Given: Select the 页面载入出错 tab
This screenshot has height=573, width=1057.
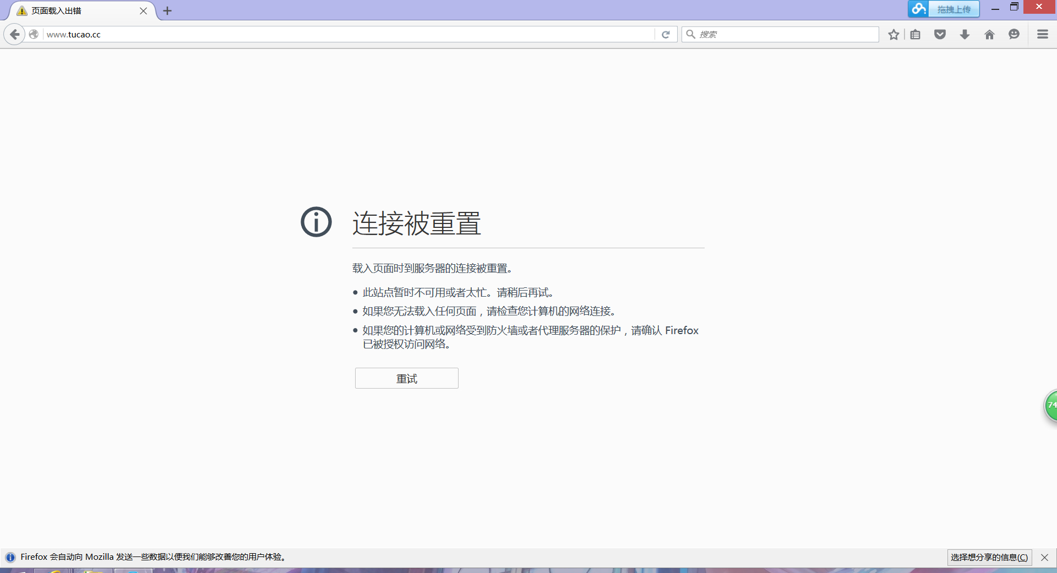Looking at the screenshot, I should (83, 10).
